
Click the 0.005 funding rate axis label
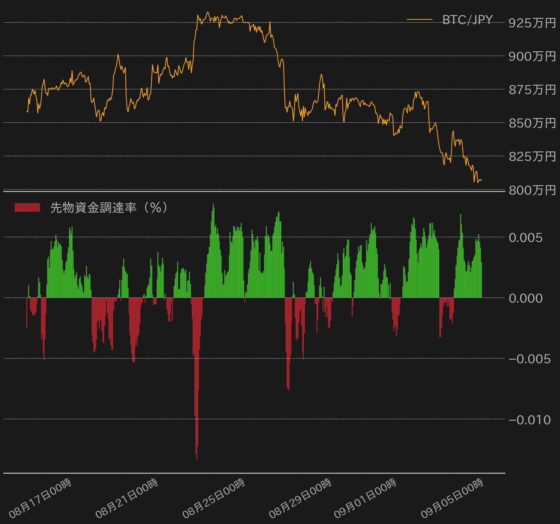click(526, 238)
